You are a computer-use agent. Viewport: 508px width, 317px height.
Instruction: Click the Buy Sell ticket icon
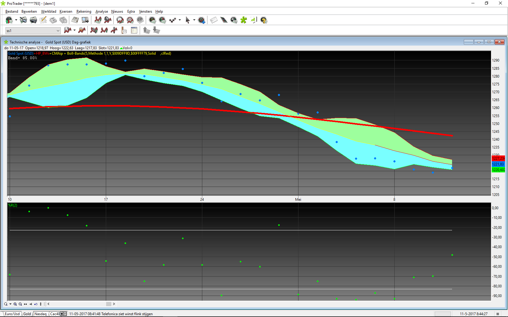[x=53, y=20]
